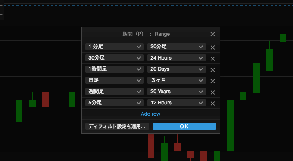Viewport: 293px width, 161px height.
Task: Remove the 5分足 / 12 Hours row
Action: point(212,104)
